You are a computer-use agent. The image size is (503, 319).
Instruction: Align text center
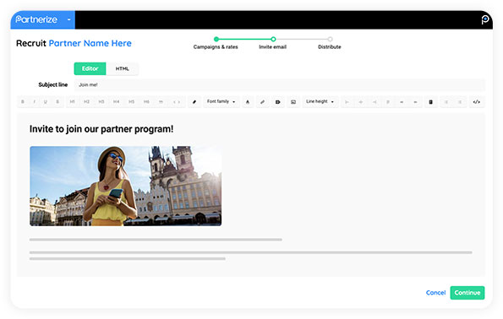click(361, 102)
